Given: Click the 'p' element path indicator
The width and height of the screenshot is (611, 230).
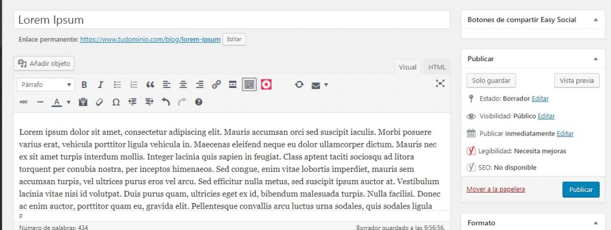Looking at the screenshot, I should [21, 216].
